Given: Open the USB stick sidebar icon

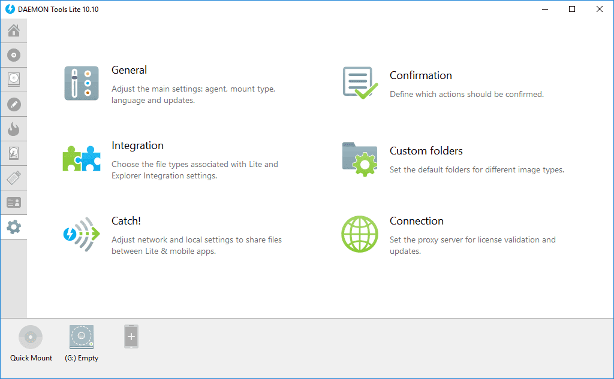Looking at the screenshot, I should (x=14, y=178).
